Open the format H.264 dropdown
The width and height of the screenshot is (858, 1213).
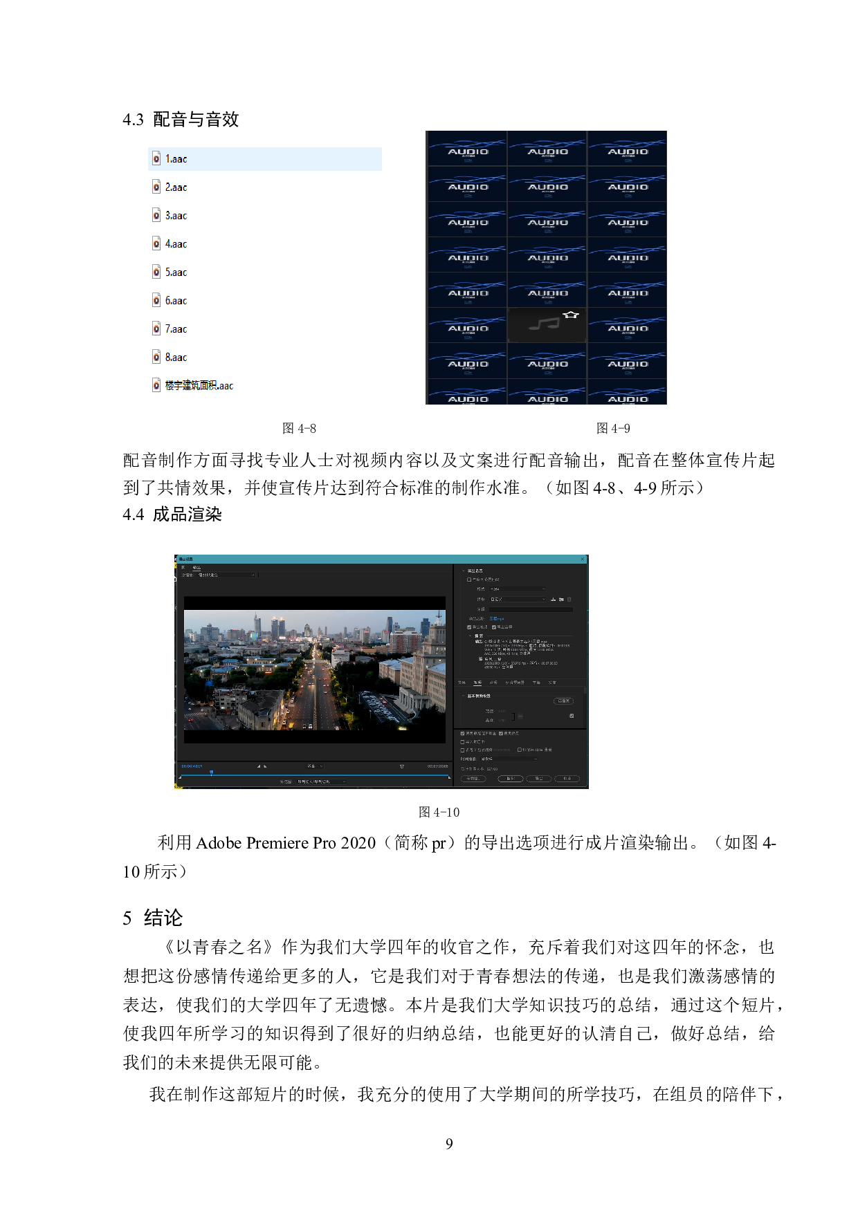518,589
